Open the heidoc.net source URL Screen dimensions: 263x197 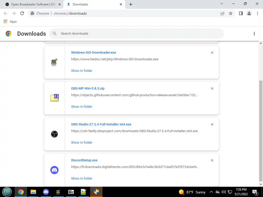[115, 59]
